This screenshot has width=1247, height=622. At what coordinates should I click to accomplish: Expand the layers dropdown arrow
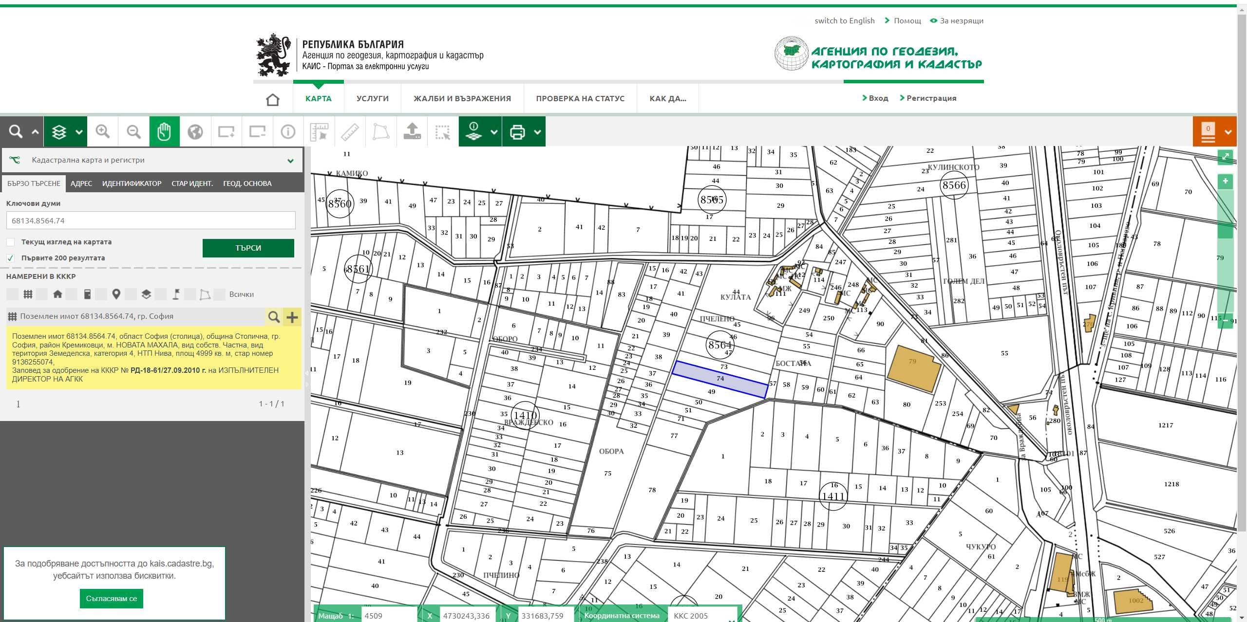79,132
